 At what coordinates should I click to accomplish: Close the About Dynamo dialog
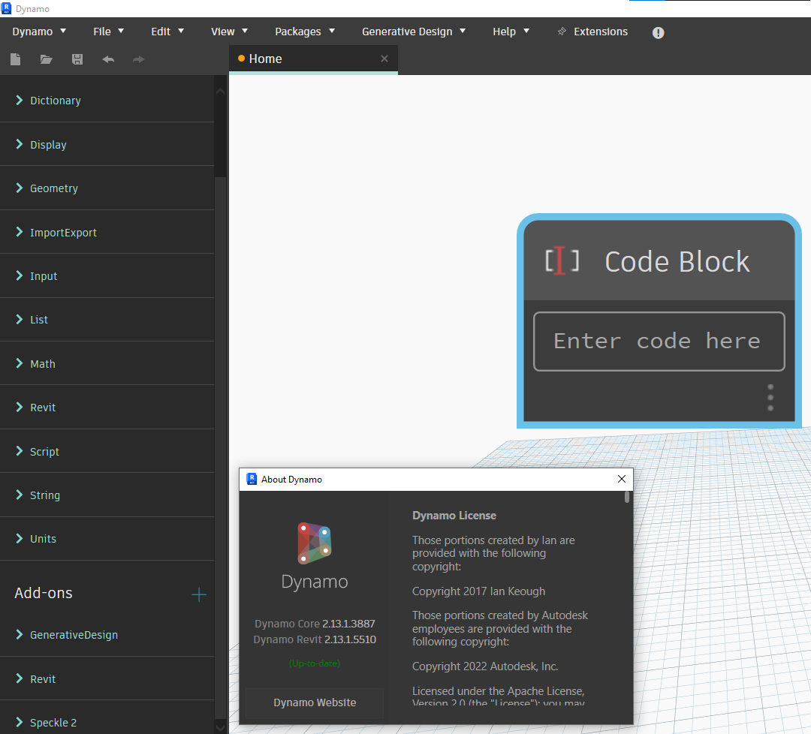click(x=622, y=479)
